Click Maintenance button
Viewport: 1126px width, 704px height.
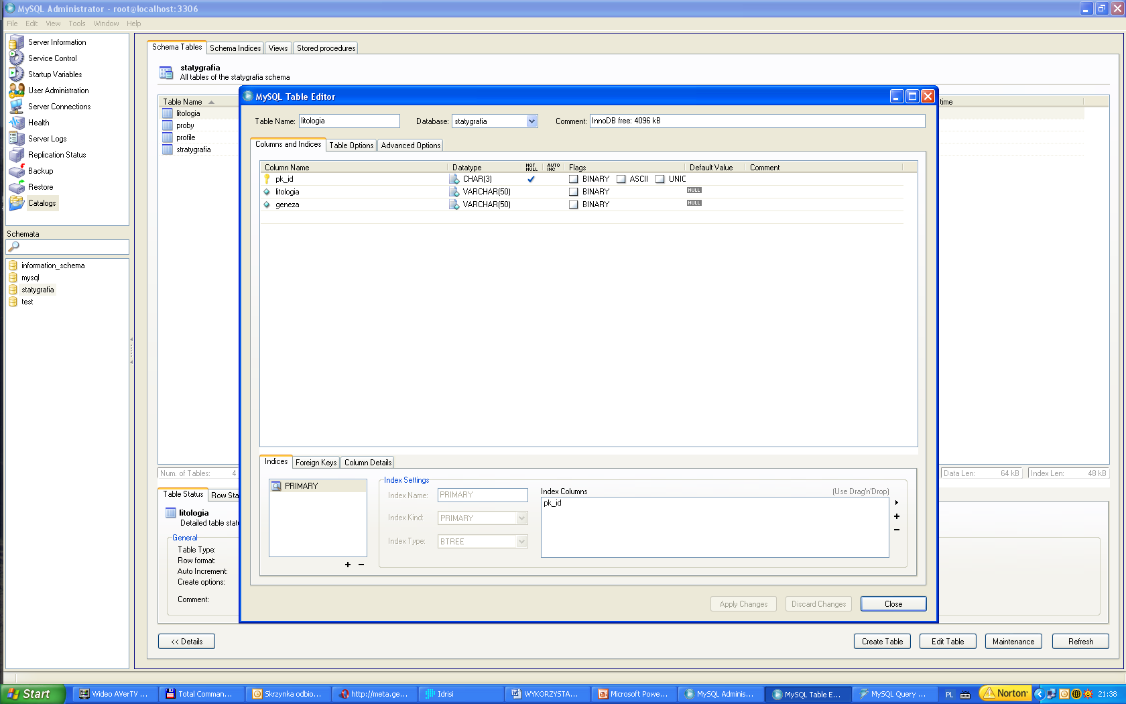pos(1013,642)
